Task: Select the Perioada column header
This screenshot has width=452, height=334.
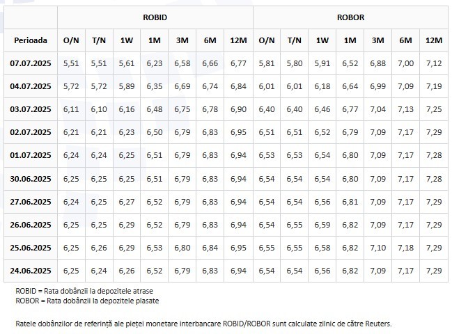Action: click(x=31, y=40)
